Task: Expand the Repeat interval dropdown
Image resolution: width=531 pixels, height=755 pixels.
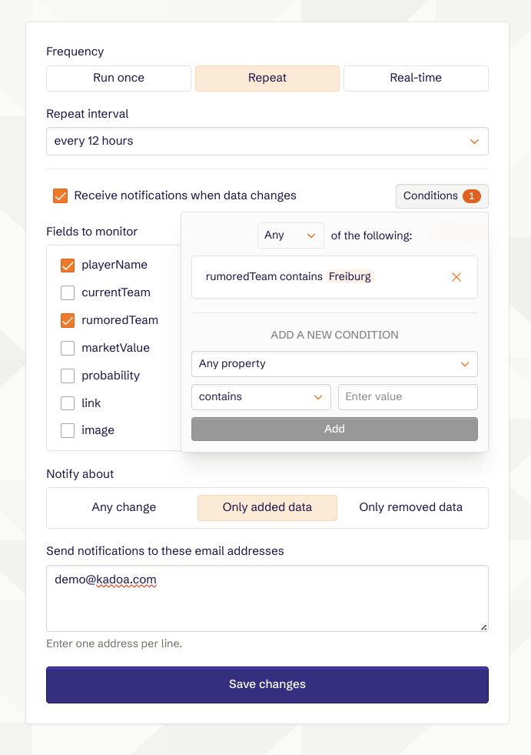Action: coord(267,142)
